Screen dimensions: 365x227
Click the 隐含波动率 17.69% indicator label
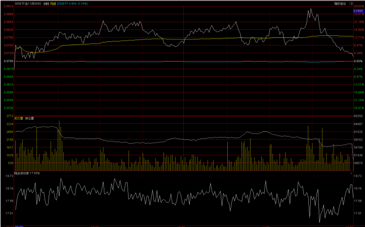pos(27,172)
